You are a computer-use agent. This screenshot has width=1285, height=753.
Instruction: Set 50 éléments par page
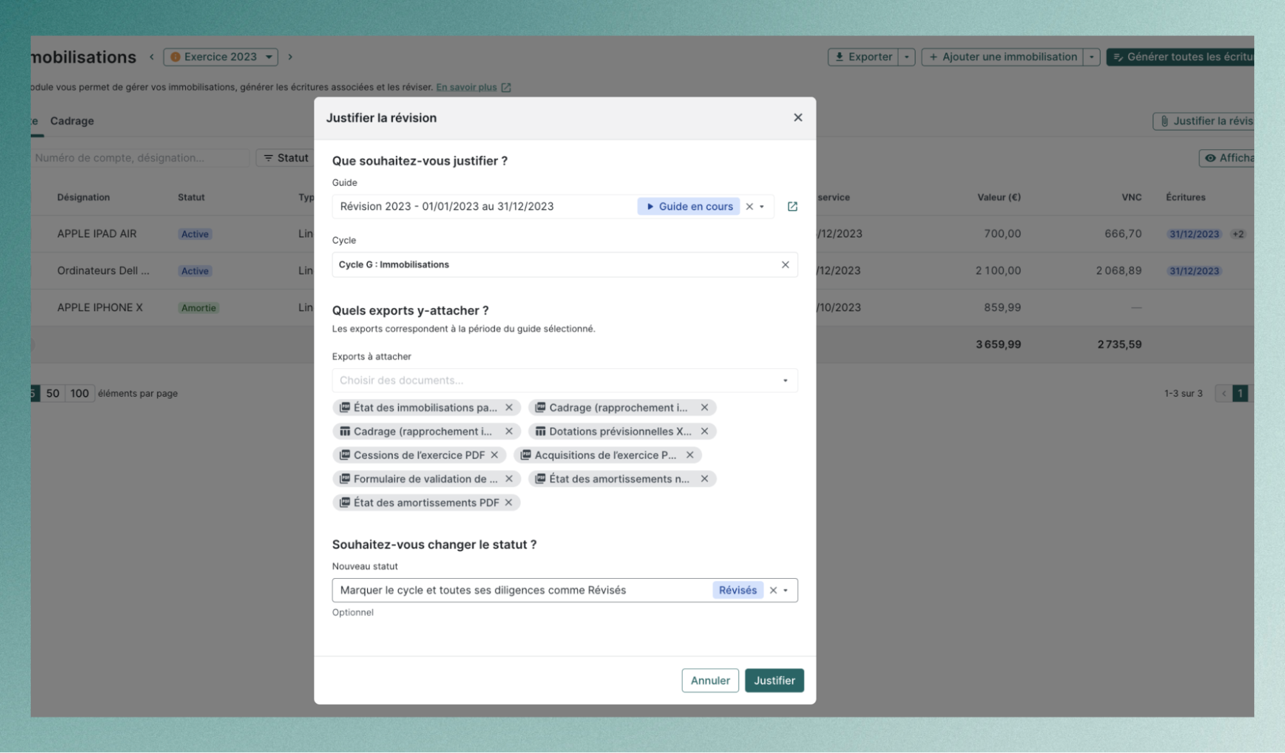(x=53, y=394)
